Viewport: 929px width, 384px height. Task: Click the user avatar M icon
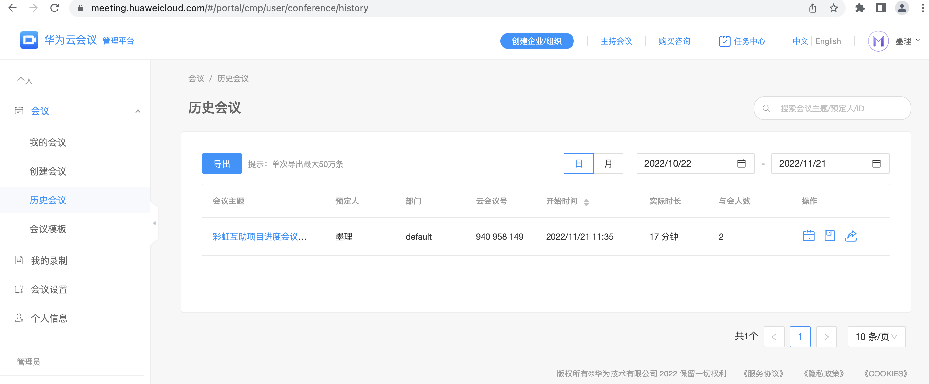[x=878, y=41]
